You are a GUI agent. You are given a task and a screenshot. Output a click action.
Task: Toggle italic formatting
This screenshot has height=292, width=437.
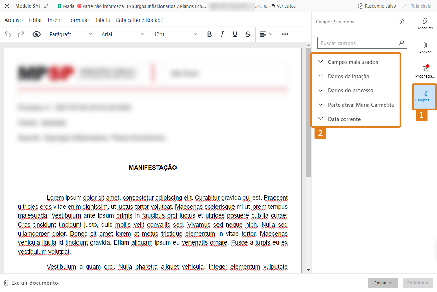(x=222, y=34)
